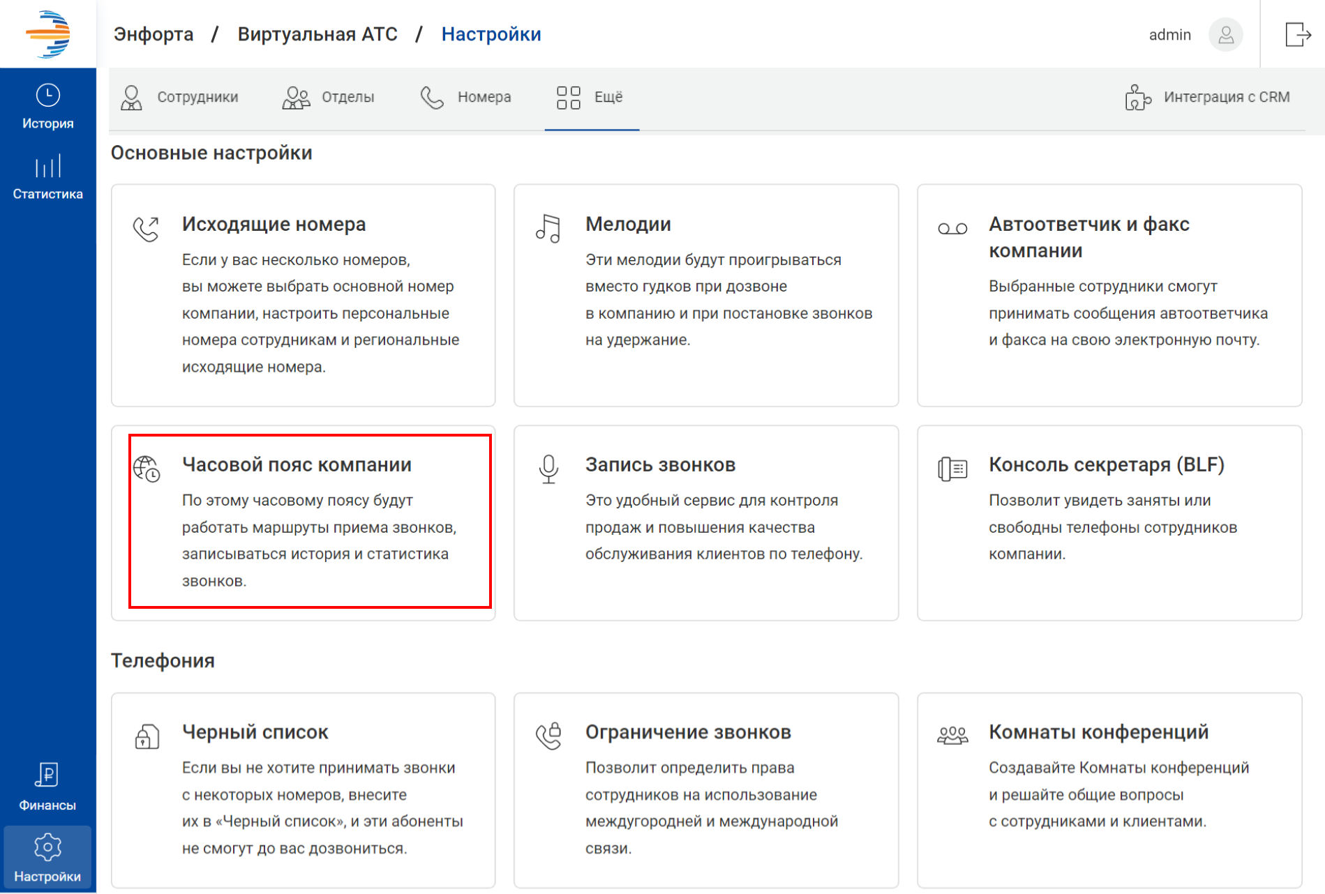This screenshot has height=894, width=1325.
Task: Click the CRM integration puzzle icon
Action: 1137,98
